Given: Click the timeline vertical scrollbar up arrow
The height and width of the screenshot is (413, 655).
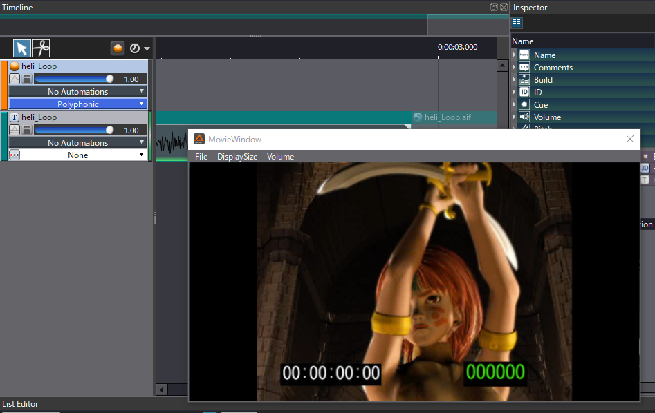Looking at the screenshot, I should 503,66.
